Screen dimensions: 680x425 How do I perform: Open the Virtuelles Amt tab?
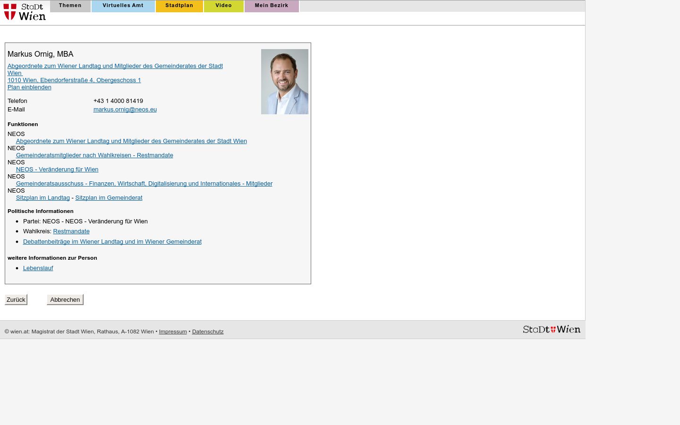(x=123, y=6)
